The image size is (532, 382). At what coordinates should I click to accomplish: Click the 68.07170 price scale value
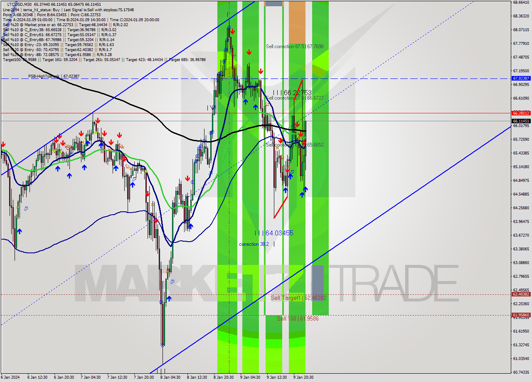[x=521, y=30]
